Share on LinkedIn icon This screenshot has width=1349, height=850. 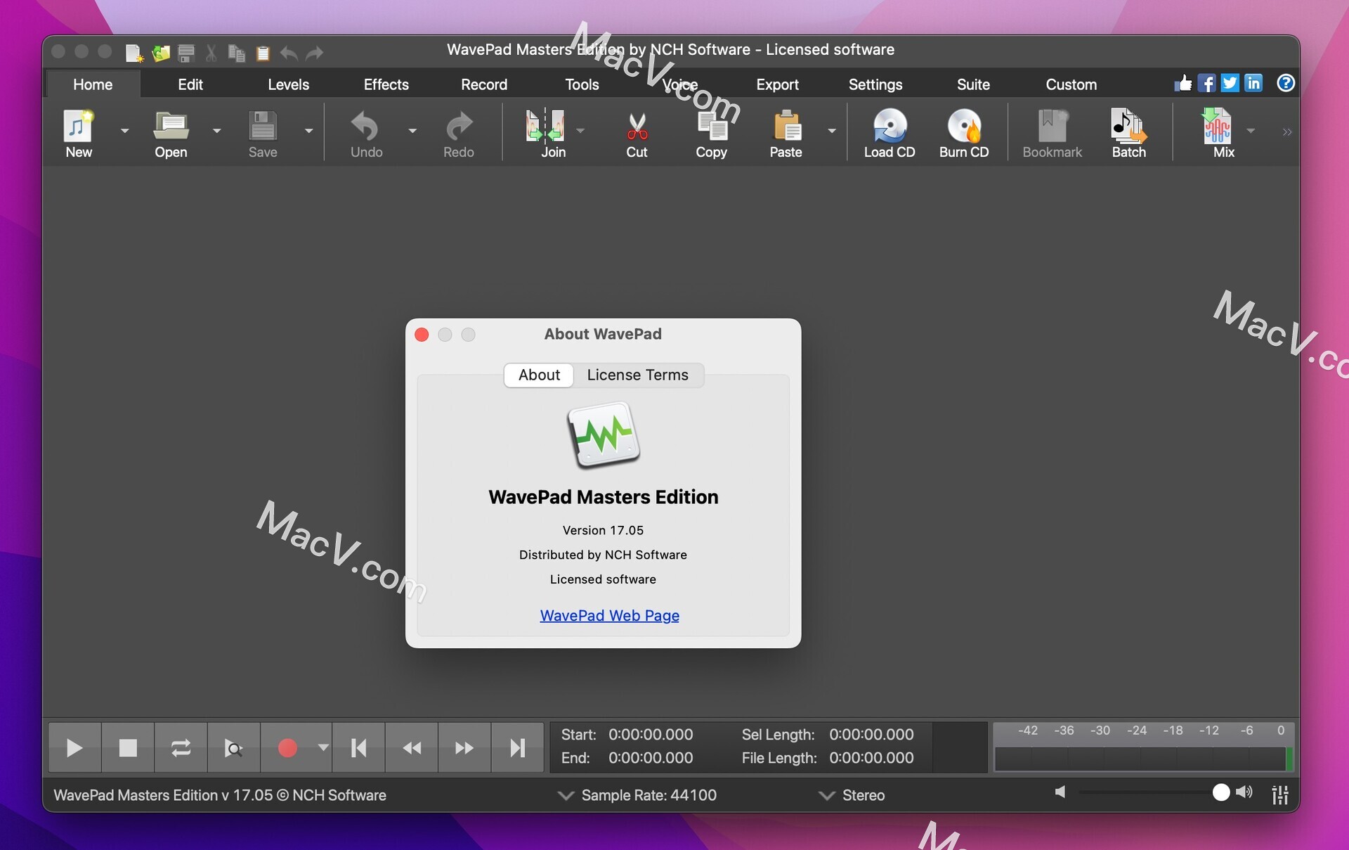[x=1253, y=84]
